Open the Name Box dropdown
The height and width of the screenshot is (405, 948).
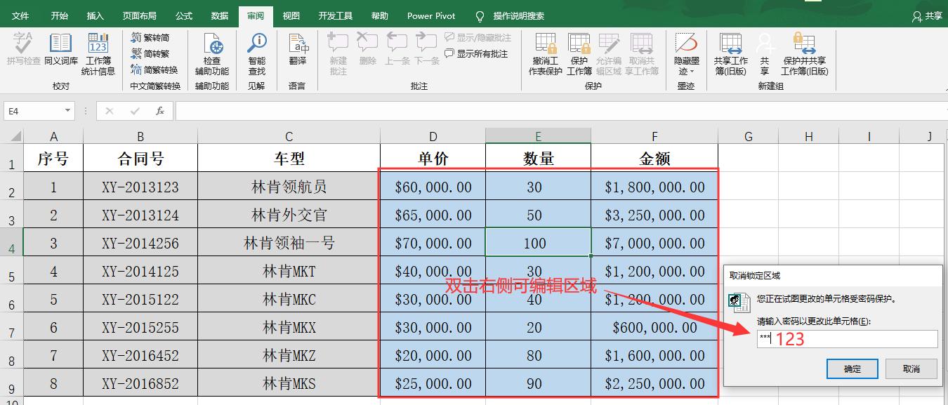[x=67, y=111]
